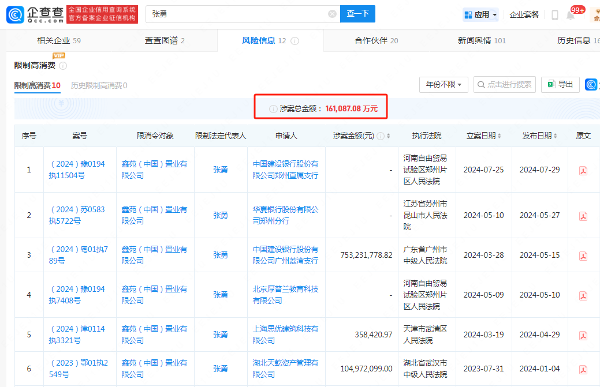600x387 pixels.
Task: Sort by 发布日期 column
Action: 555,136
